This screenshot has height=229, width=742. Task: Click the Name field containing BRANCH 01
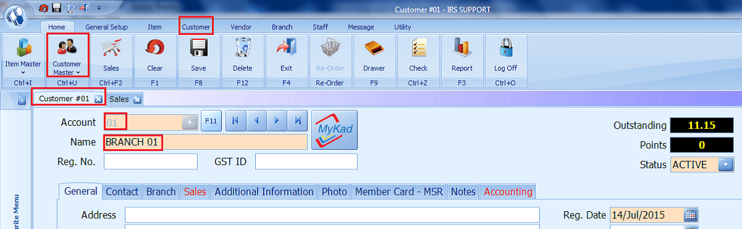[206, 142]
